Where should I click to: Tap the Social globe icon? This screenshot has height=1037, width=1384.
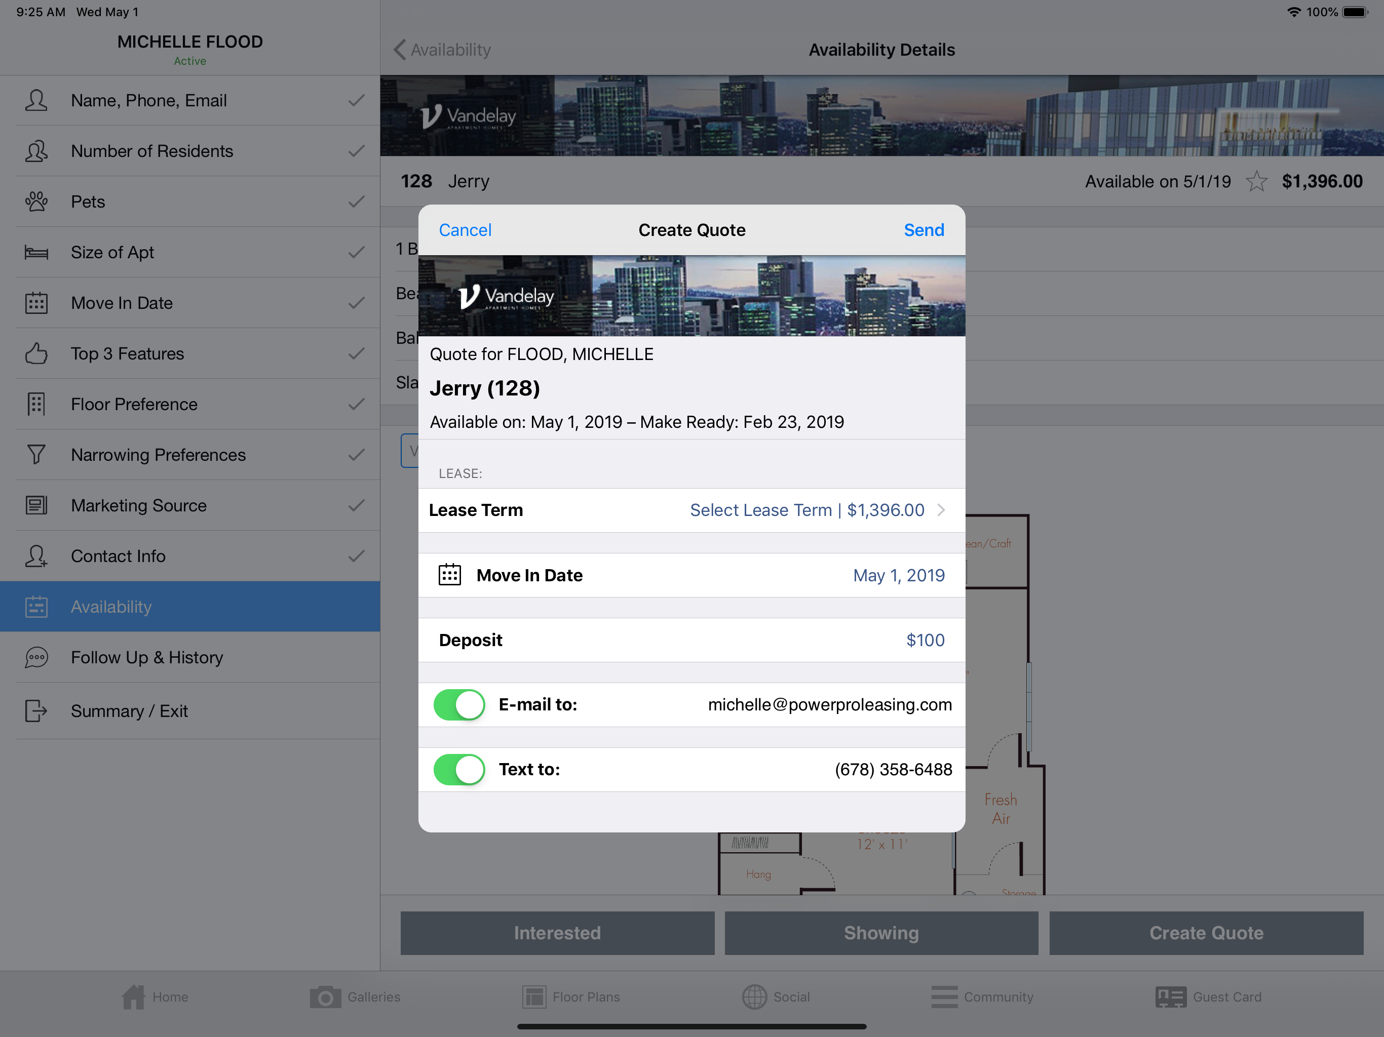[755, 997]
